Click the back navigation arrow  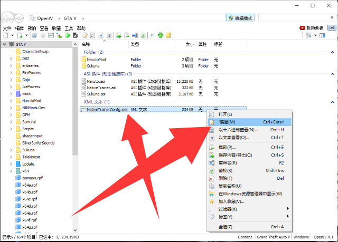coord(7,18)
